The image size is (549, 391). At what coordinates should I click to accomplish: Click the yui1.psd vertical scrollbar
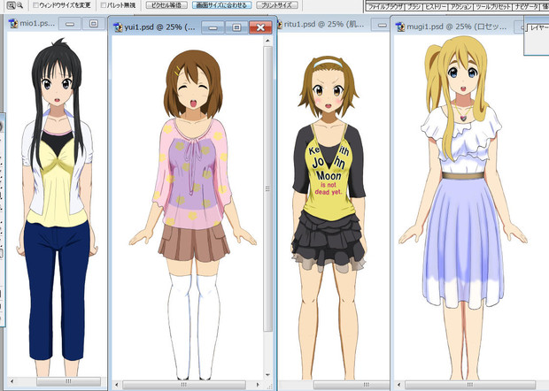pyautogui.click(x=269, y=177)
